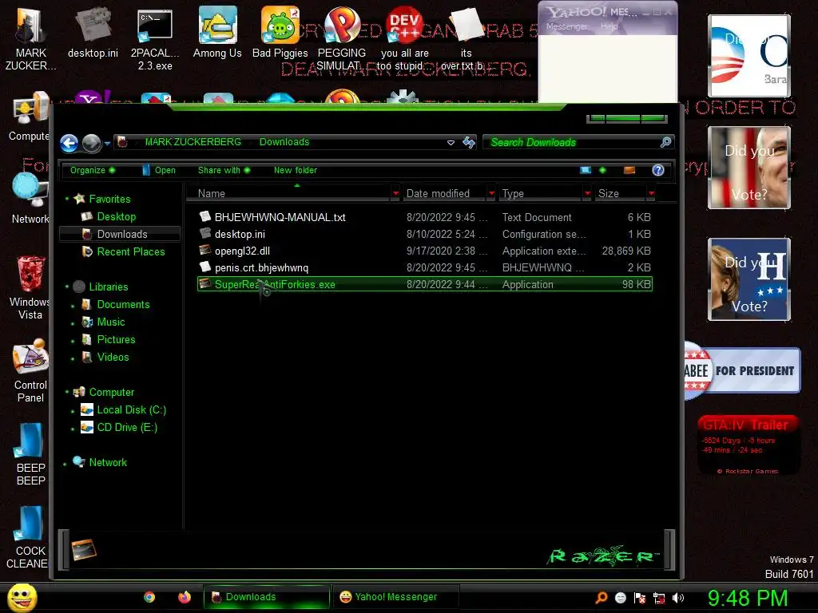Open Dev-C++ desktop shortcut icon

[405, 39]
